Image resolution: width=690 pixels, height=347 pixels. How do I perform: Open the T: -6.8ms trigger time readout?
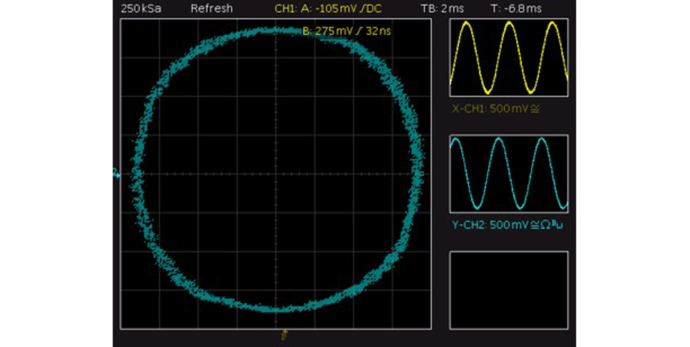pyautogui.click(x=516, y=9)
